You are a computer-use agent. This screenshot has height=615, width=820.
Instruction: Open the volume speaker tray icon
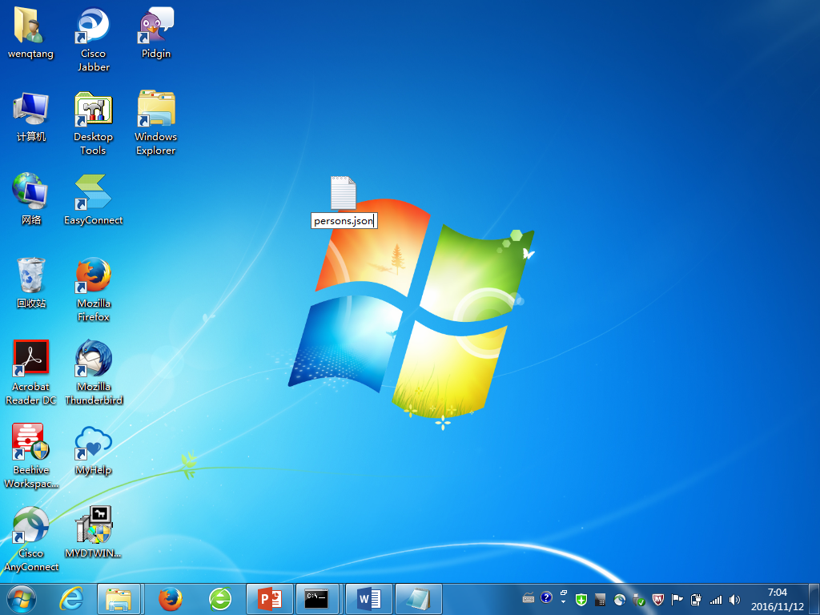tap(734, 599)
